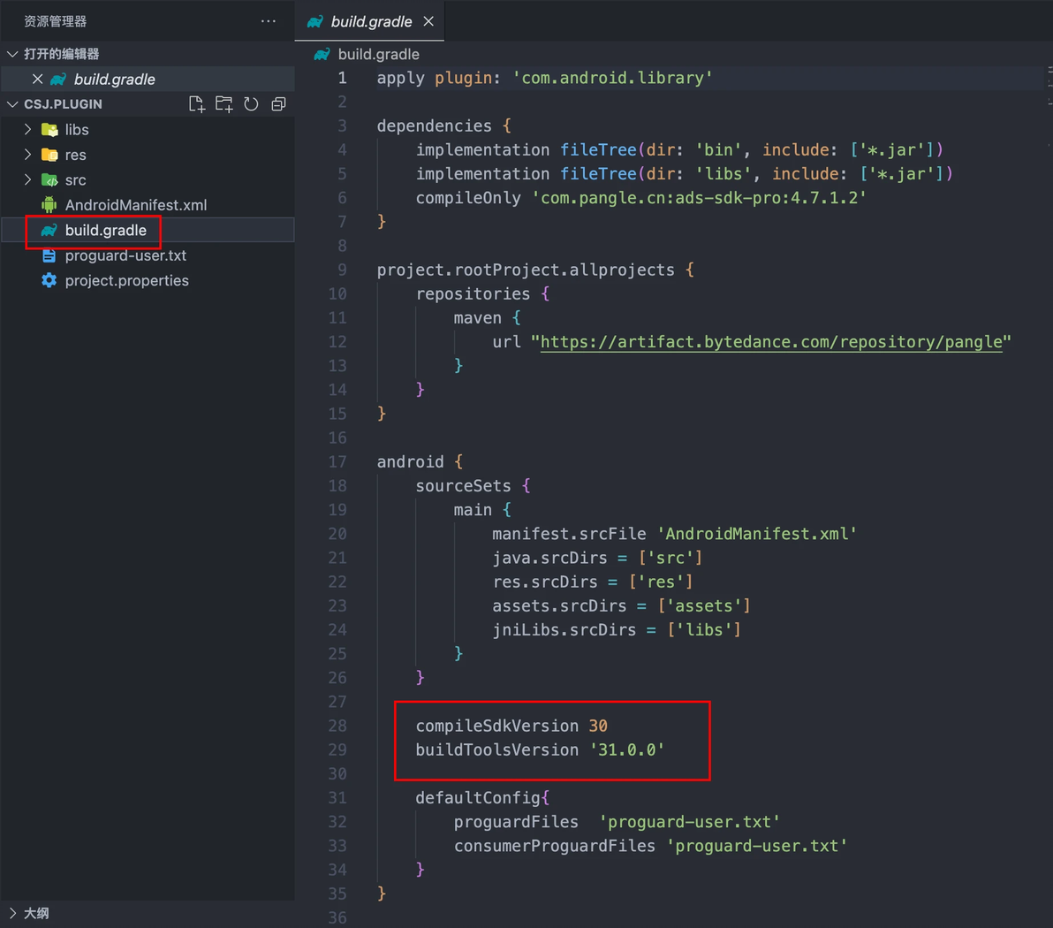
Task: Click java.srcDirs on line 21
Action: point(549,558)
